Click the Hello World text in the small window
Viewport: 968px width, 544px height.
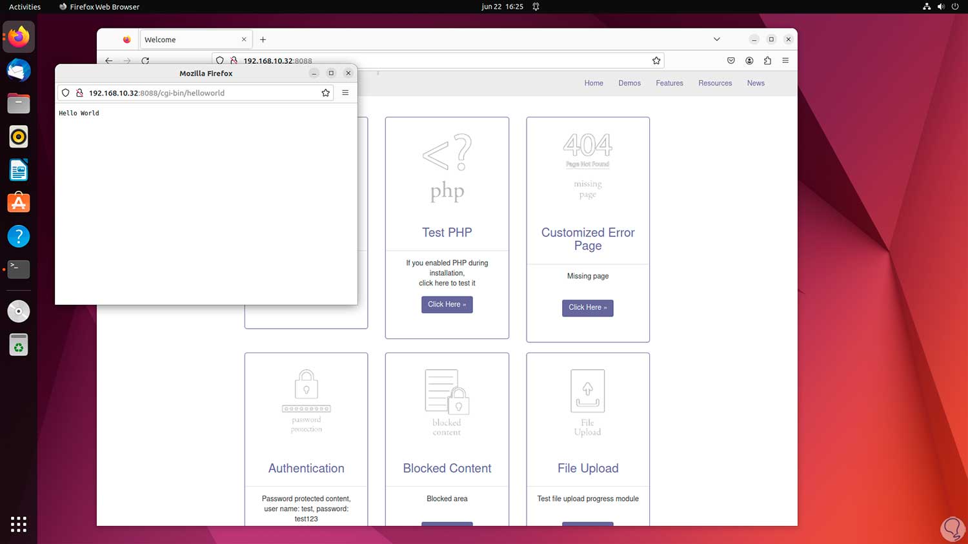pyautogui.click(x=79, y=113)
